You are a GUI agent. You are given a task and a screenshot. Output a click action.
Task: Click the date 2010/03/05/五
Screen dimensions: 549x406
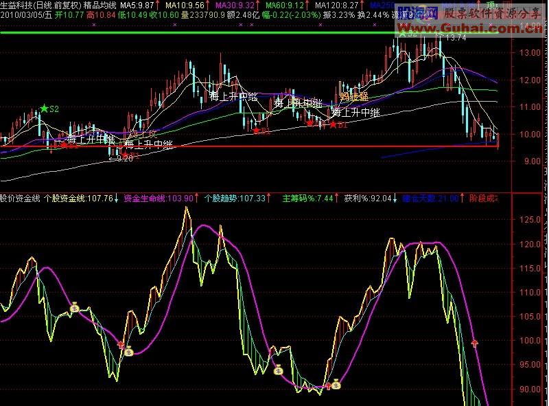[x=26, y=15]
